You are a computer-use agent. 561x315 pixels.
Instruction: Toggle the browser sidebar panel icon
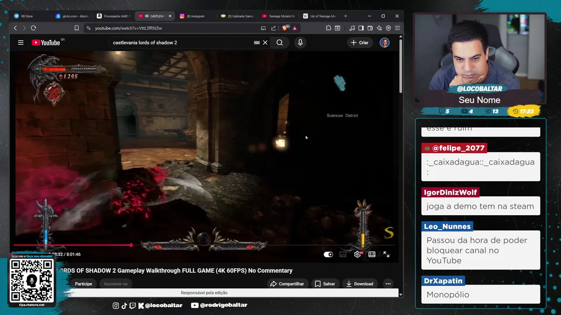pyautogui.click(x=361, y=28)
